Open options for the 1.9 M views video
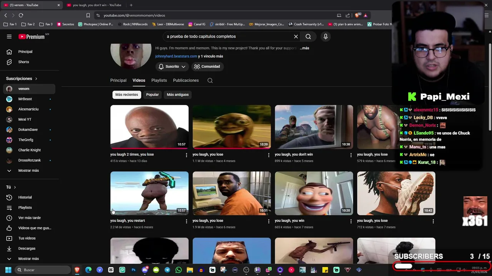 pos(269,221)
